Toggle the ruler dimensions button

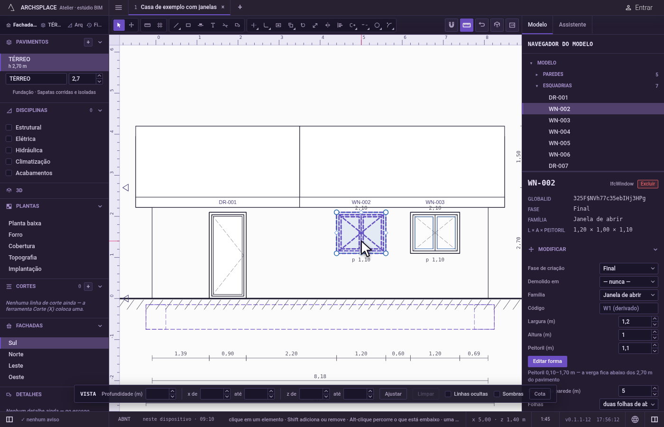point(467,25)
